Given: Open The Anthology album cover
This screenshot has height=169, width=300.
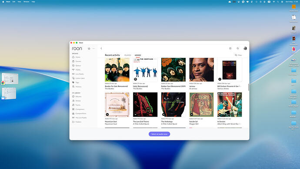Looking at the screenshot, I should [x=173, y=105].
